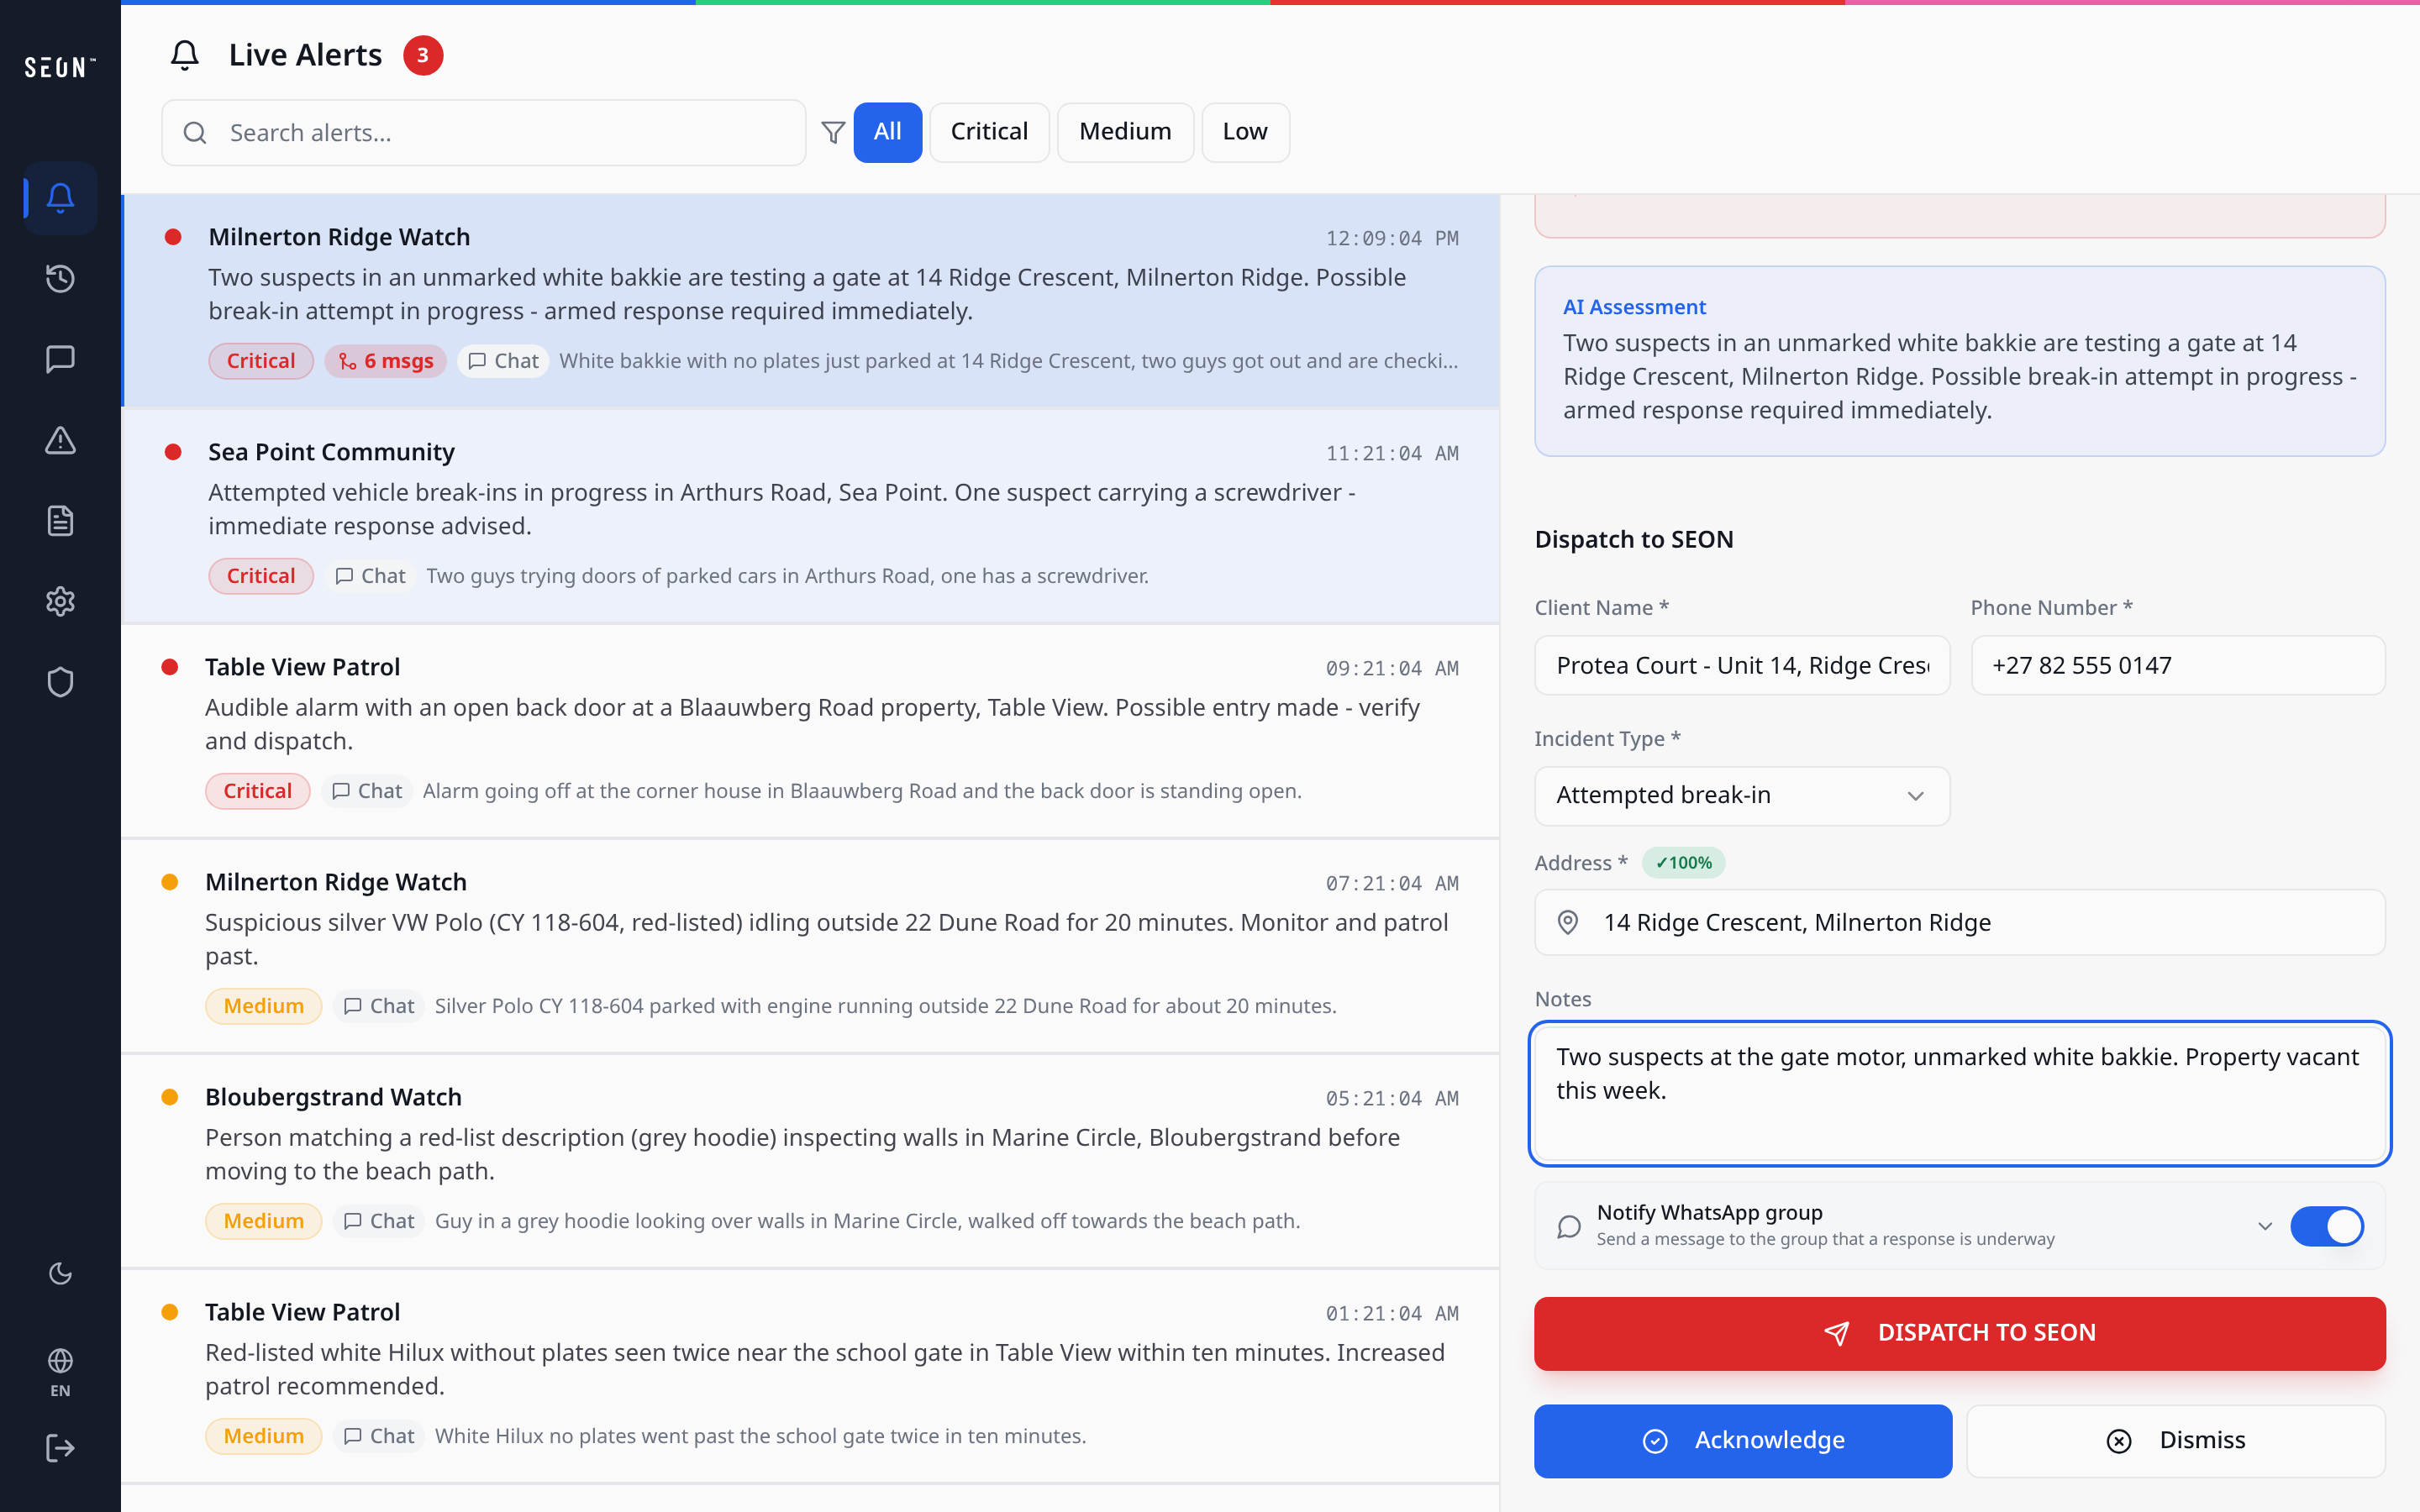Click the Client Name input field
This screenshot has height=1512, width=2420.
1742,666
